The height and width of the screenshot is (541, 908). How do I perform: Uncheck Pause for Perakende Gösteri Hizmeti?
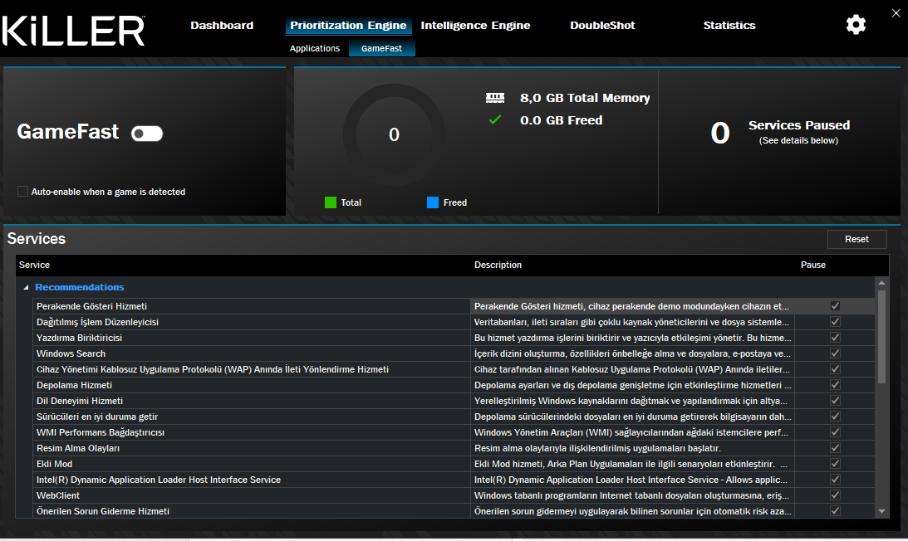(x=835, y=306)
